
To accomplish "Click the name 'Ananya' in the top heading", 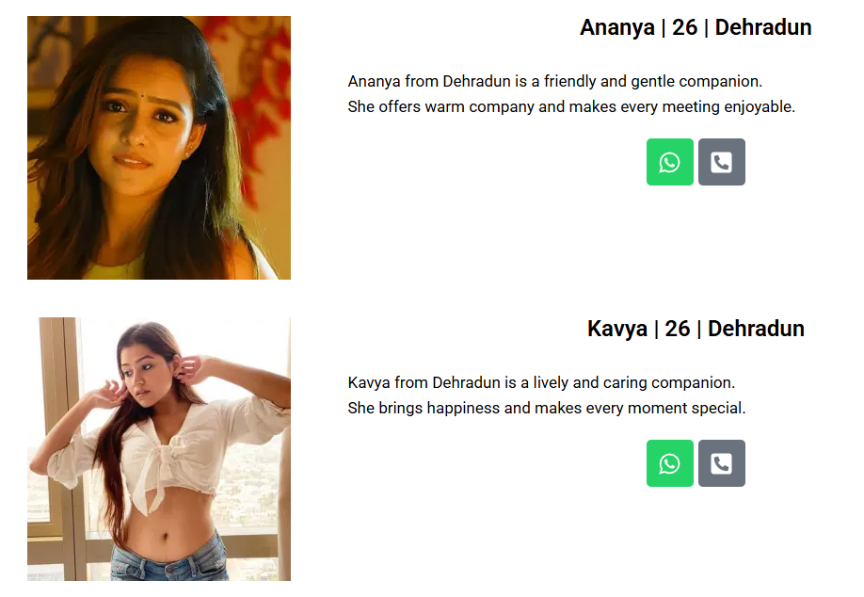I will [617, 27].
